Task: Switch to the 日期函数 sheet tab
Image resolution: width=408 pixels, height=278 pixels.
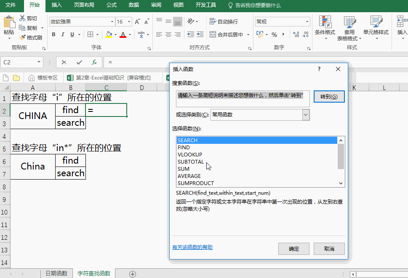Action: coord(56,273)
